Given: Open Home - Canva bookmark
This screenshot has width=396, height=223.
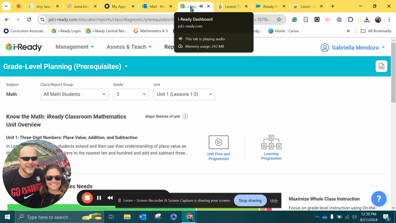Looking at the screenshot, I should [x=283, y=31].
